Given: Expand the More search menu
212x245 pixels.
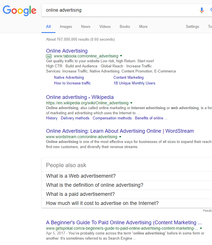Looking at the screenshot, I should (x=143, y=26).
